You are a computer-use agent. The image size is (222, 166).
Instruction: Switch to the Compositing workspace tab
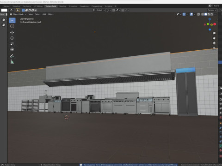pyautogui.click(x=97, y=6)
